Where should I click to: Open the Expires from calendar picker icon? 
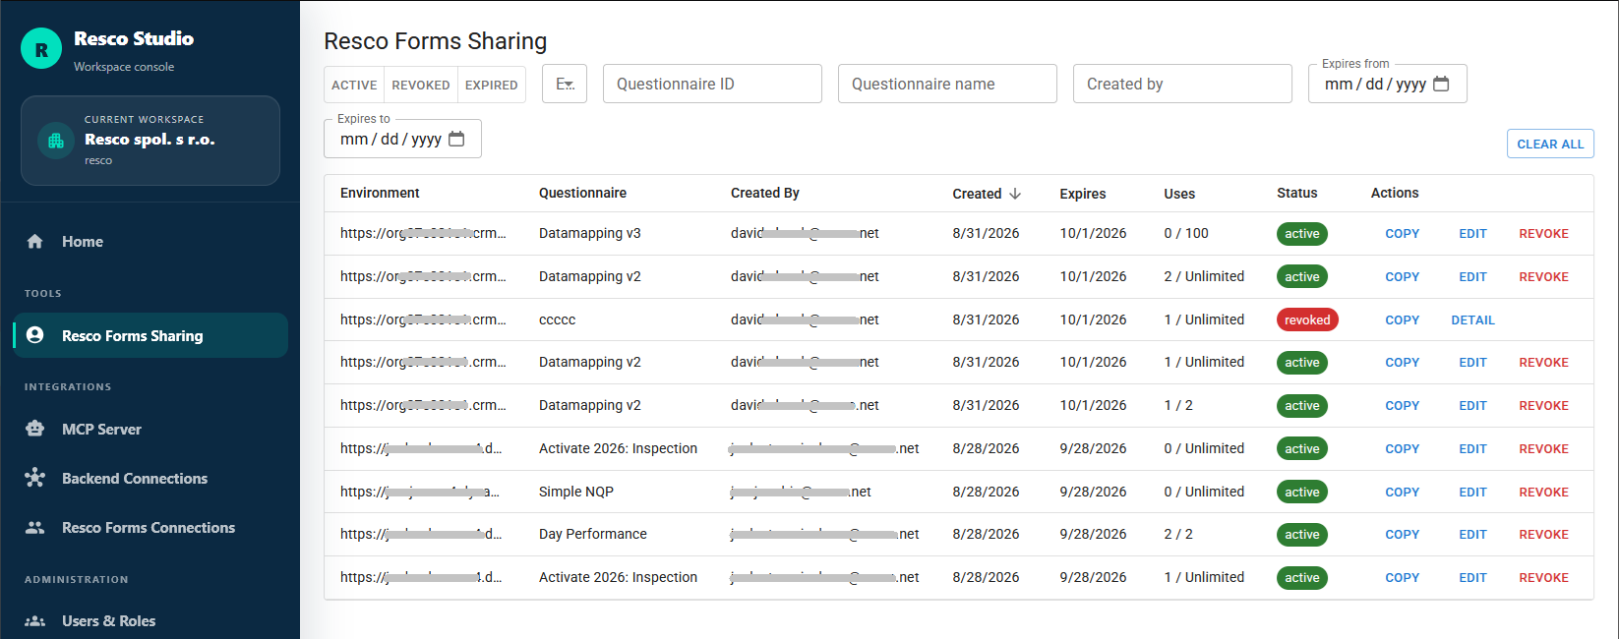tap(1441, 84)
